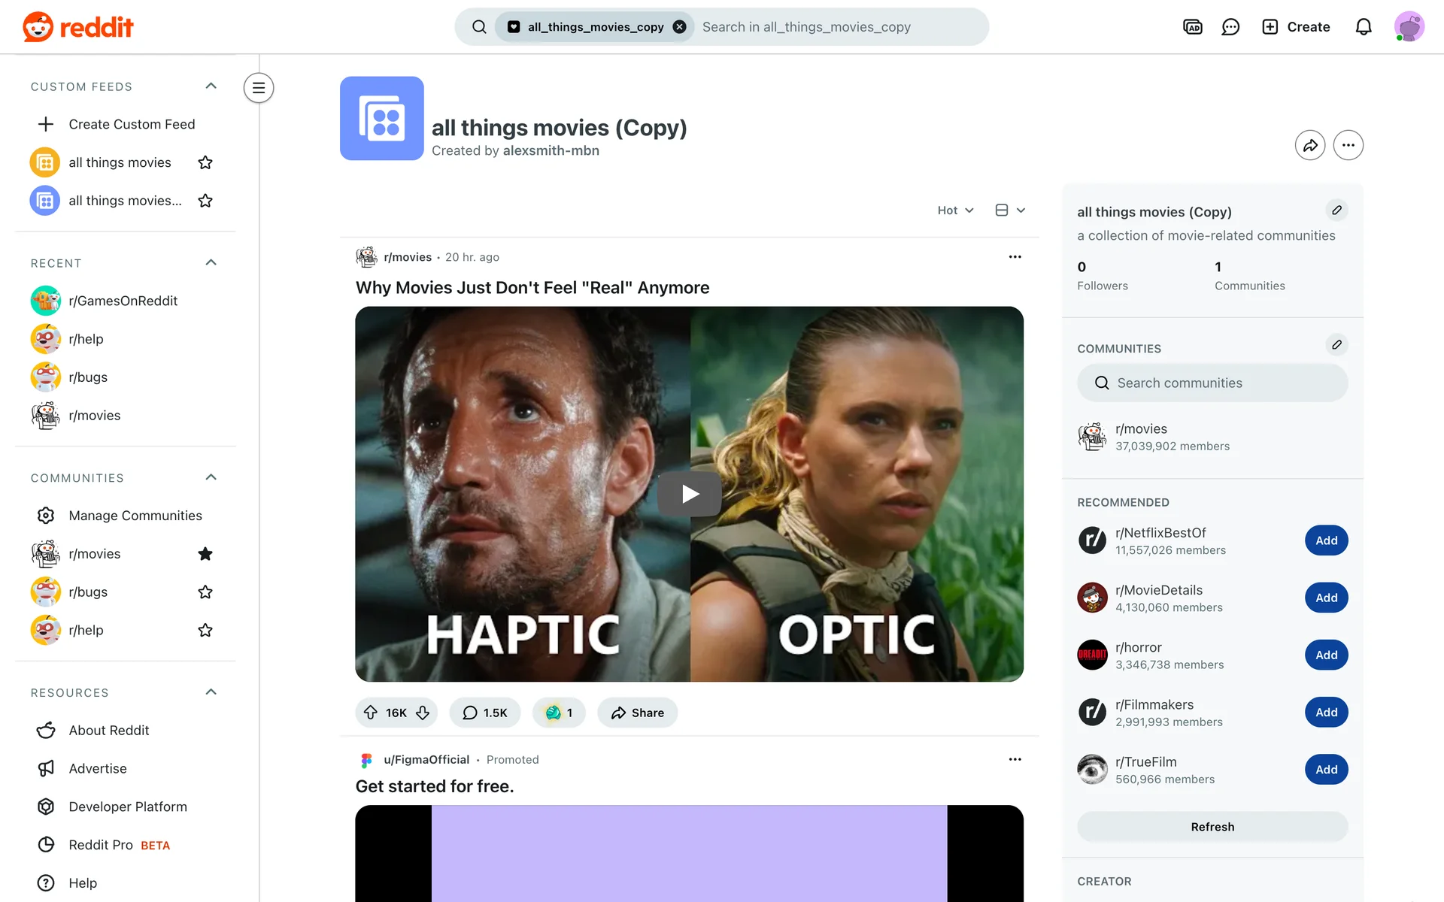Toggle favorite star for r/bugs
Image resolution: width=1444 pixels, height=902 pixels.
tap(205, 592)
